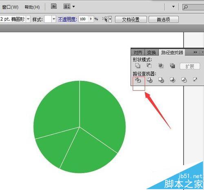The width and height of the screenshot is (204, 190).
Task: Apply the Outline pathfinder
Action: [x=184, y=80]
